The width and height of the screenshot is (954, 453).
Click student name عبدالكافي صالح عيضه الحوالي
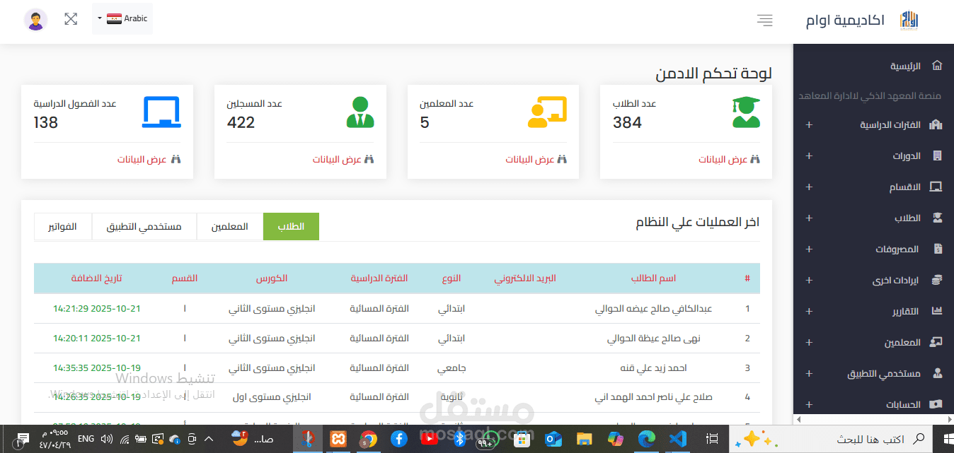pyautogui.click(x=653, y=309)
